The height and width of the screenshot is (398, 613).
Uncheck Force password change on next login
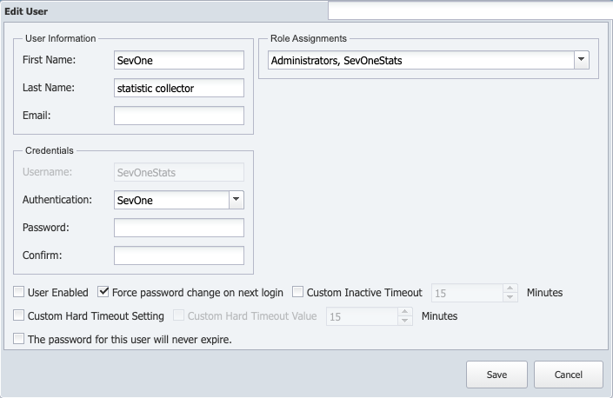click(103, 292)
